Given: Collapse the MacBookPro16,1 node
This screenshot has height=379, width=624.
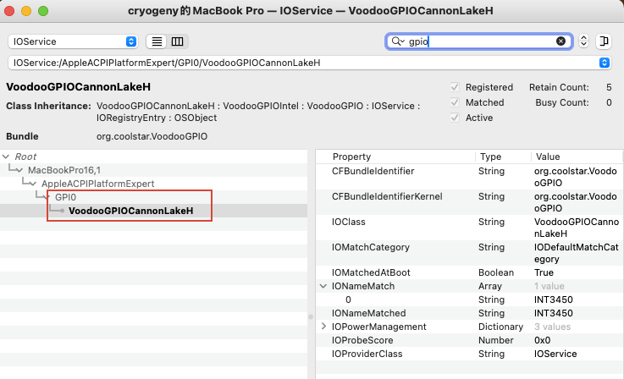Looking at the screenshot, I should tap(19, 170).
